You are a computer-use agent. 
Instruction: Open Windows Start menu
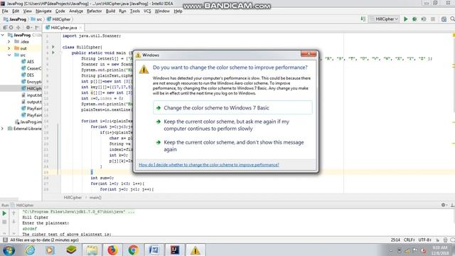click(9, 250)
